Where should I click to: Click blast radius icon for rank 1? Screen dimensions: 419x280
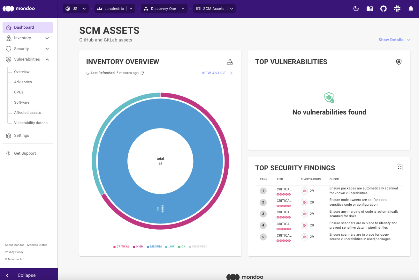tap(304, 191)
